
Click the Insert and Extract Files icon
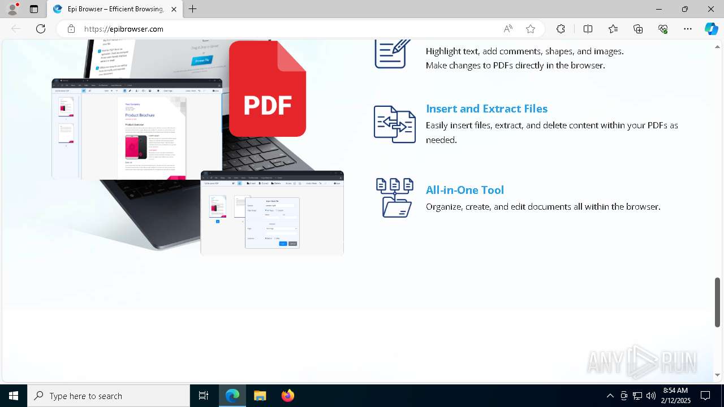click(395, 124)
